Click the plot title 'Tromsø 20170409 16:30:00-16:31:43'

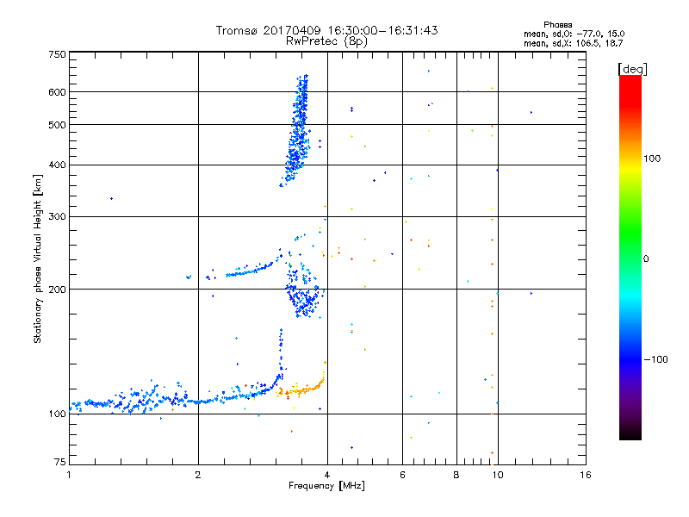pyautogui.click(x=326, y=30)
